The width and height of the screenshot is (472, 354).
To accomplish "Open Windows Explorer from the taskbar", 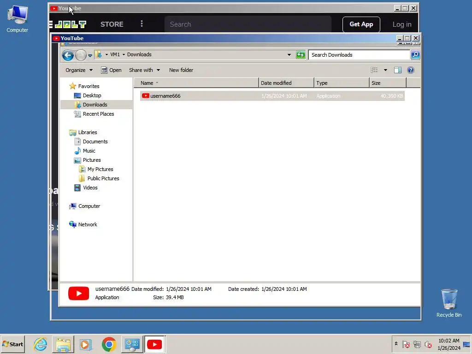I will pos(63,344).
